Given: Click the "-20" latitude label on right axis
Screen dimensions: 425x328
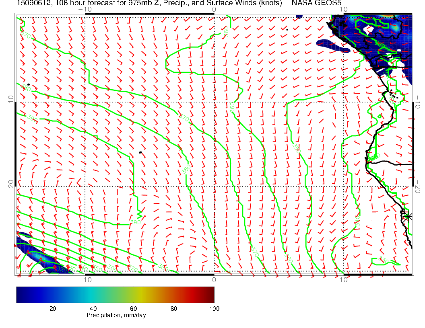Looking at the screenshot, I should 417,187.
